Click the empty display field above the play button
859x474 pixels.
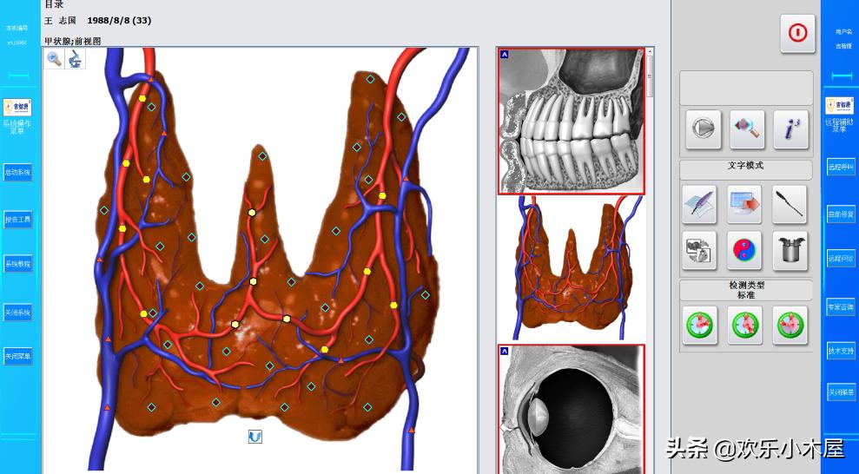[745, 89]
